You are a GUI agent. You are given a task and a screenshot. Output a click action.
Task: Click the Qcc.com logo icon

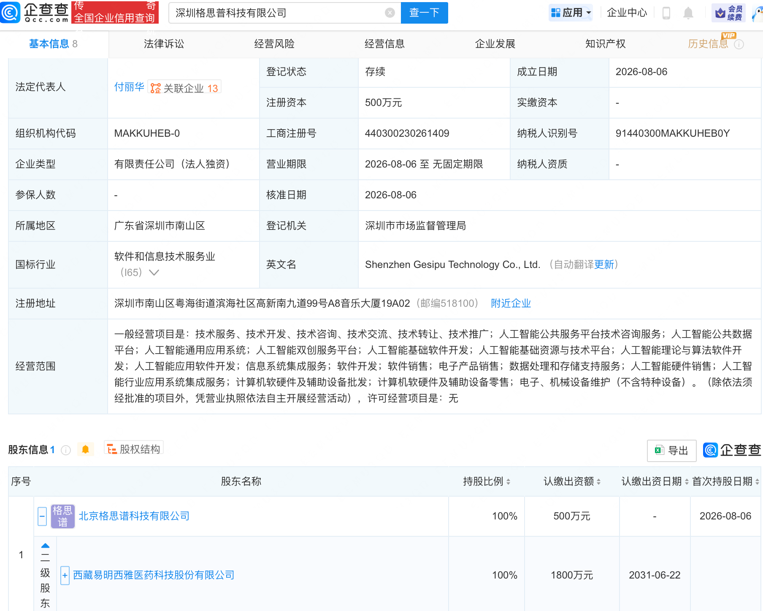tap(10, 13)
